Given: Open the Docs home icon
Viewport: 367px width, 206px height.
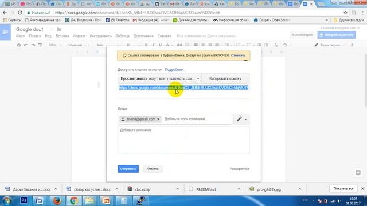Looking at the screenshot, I should (5, 32).
